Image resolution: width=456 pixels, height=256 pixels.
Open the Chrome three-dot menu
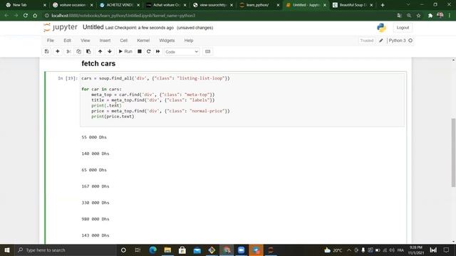[x=450, y=16]
